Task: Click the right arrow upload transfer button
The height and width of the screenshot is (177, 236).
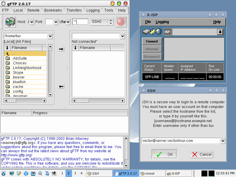Action: tap(61, 49)
